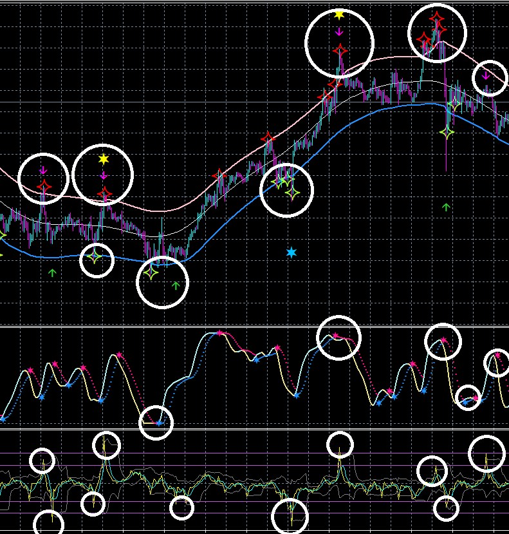Click the pink star on the oscillator's highest plateau
The width and height of the screenshot is (509, 534).
[220, 333]
